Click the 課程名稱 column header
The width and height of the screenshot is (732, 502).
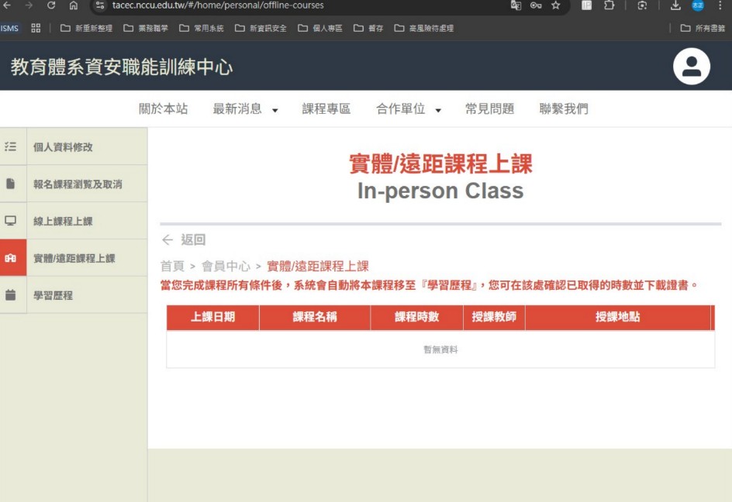pos(315,318)
